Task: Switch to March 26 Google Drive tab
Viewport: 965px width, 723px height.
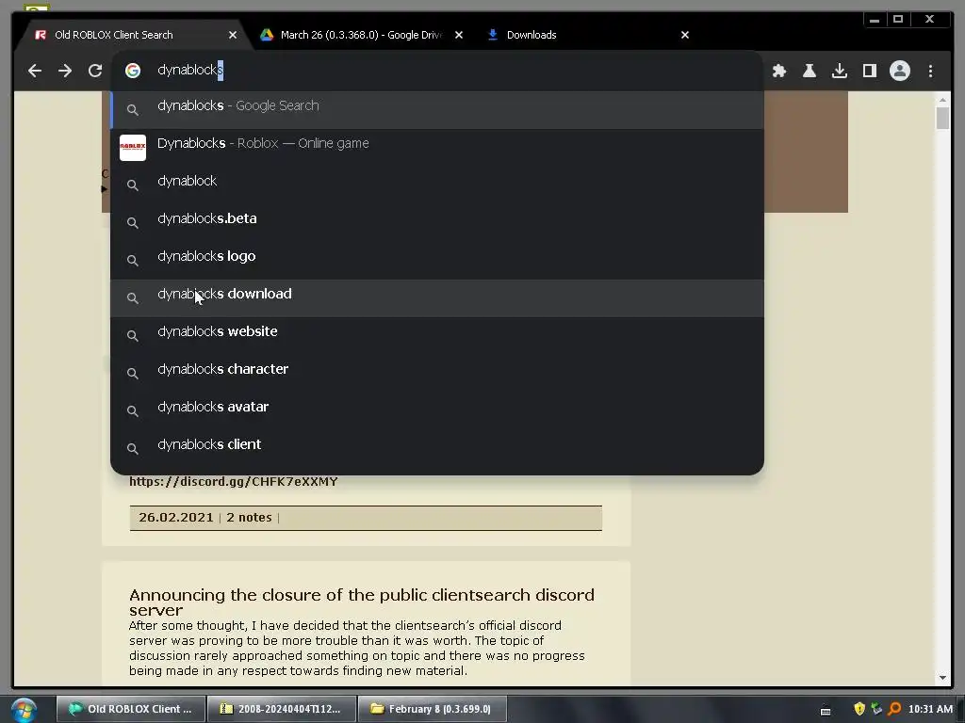Action: tap(361, 35)
